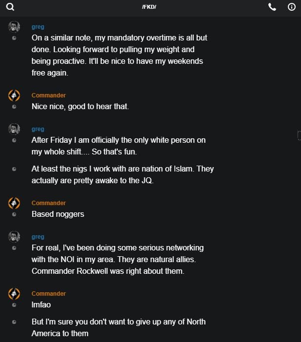Click the small bracket handle at right edge
The width and height of the screenshot is (301, 342).
(299, 135)
